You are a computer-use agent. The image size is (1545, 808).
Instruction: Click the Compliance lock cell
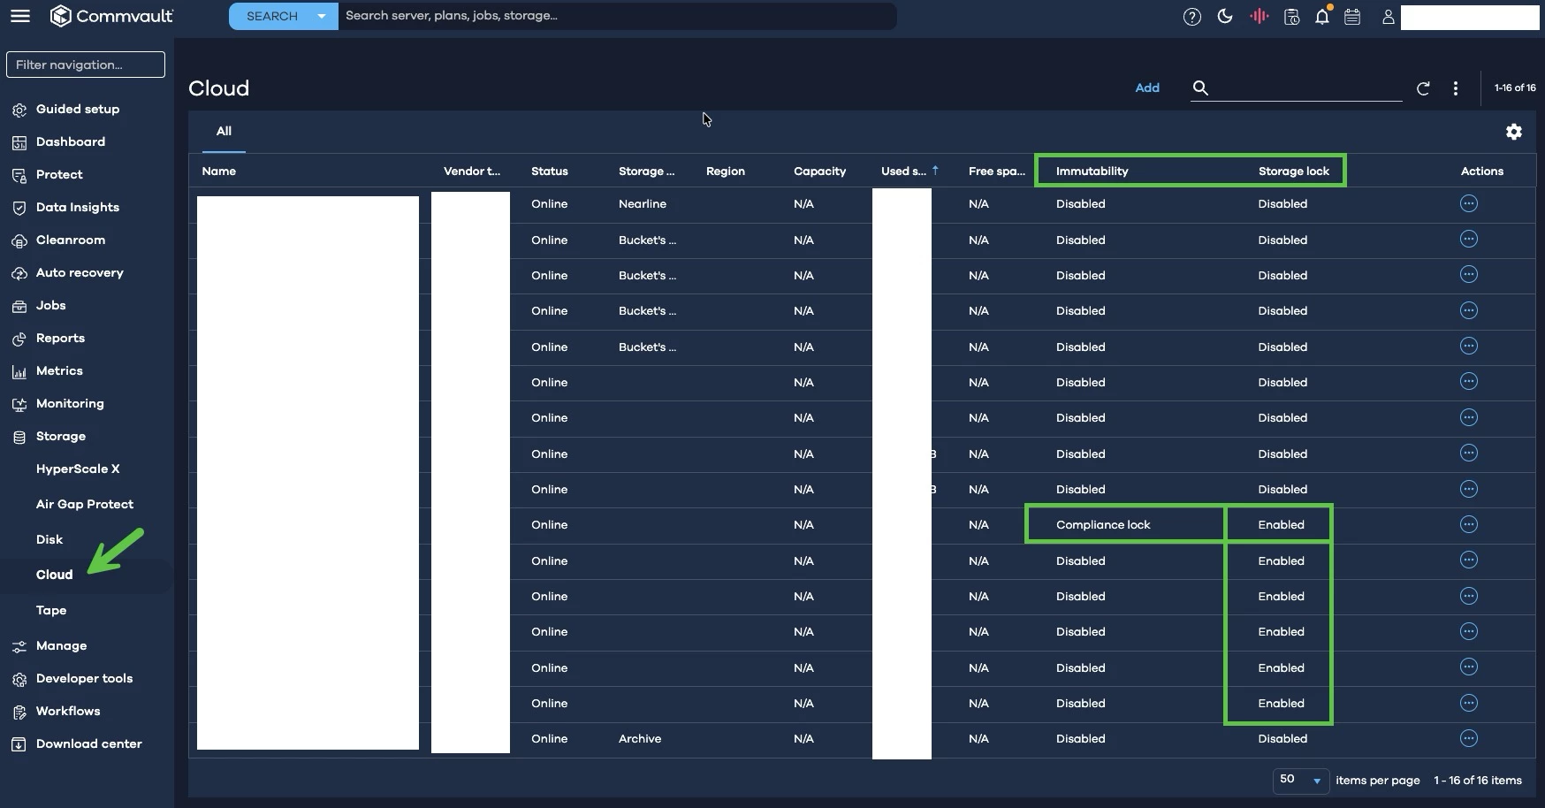point(1103,525)
